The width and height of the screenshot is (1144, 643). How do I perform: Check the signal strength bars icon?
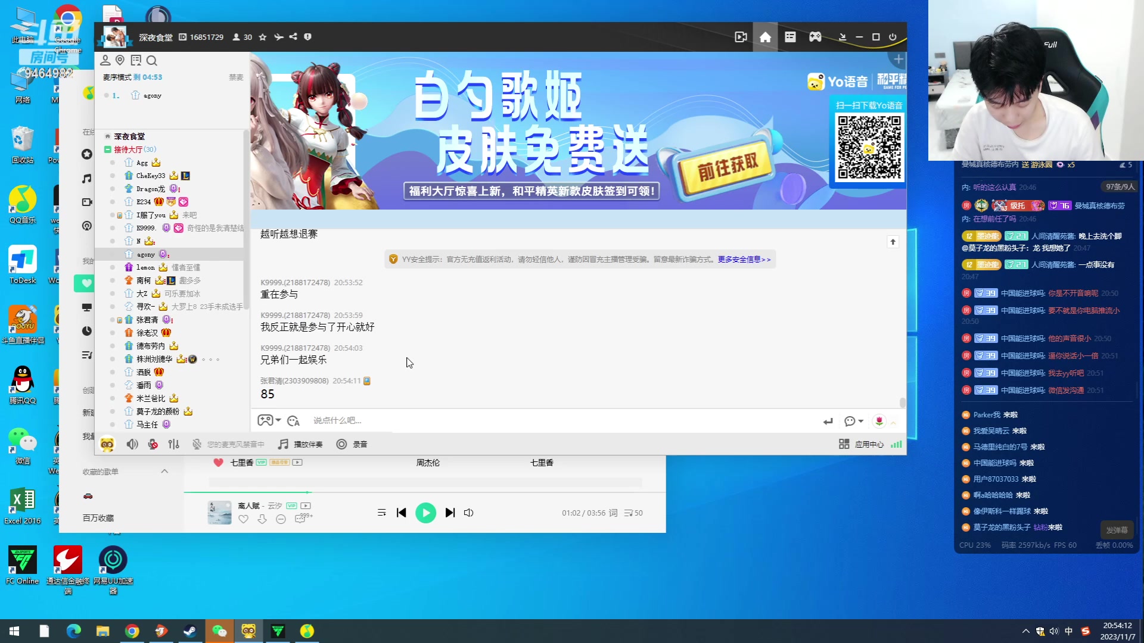click(896, 444)
